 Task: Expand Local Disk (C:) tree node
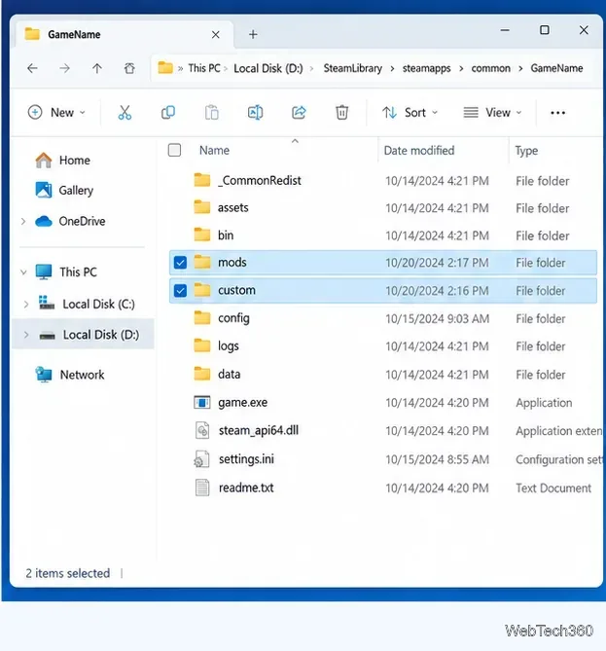coord(26,305)
